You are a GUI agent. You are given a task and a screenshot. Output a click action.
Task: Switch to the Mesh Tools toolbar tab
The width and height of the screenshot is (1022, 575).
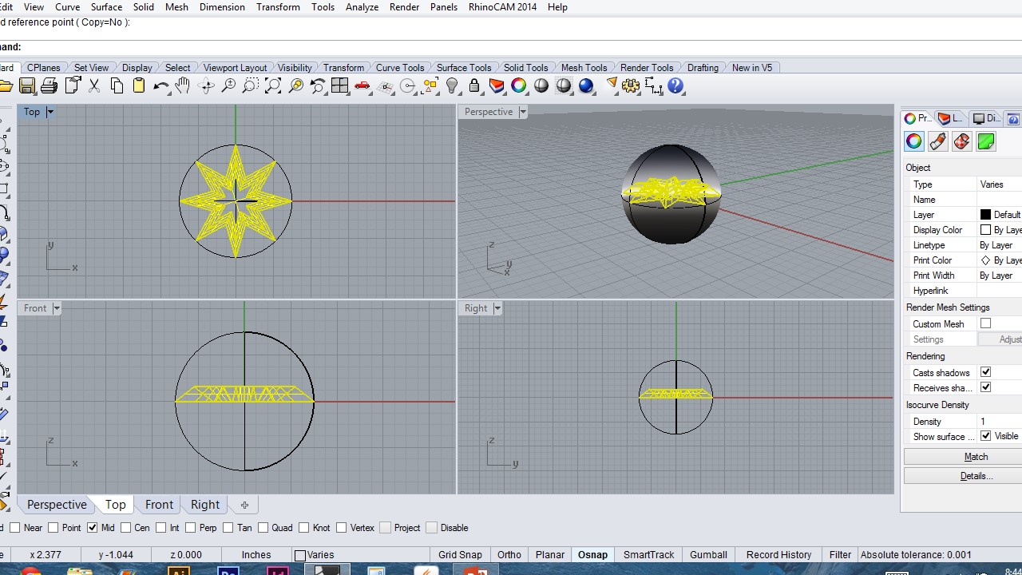coord(584,68)
